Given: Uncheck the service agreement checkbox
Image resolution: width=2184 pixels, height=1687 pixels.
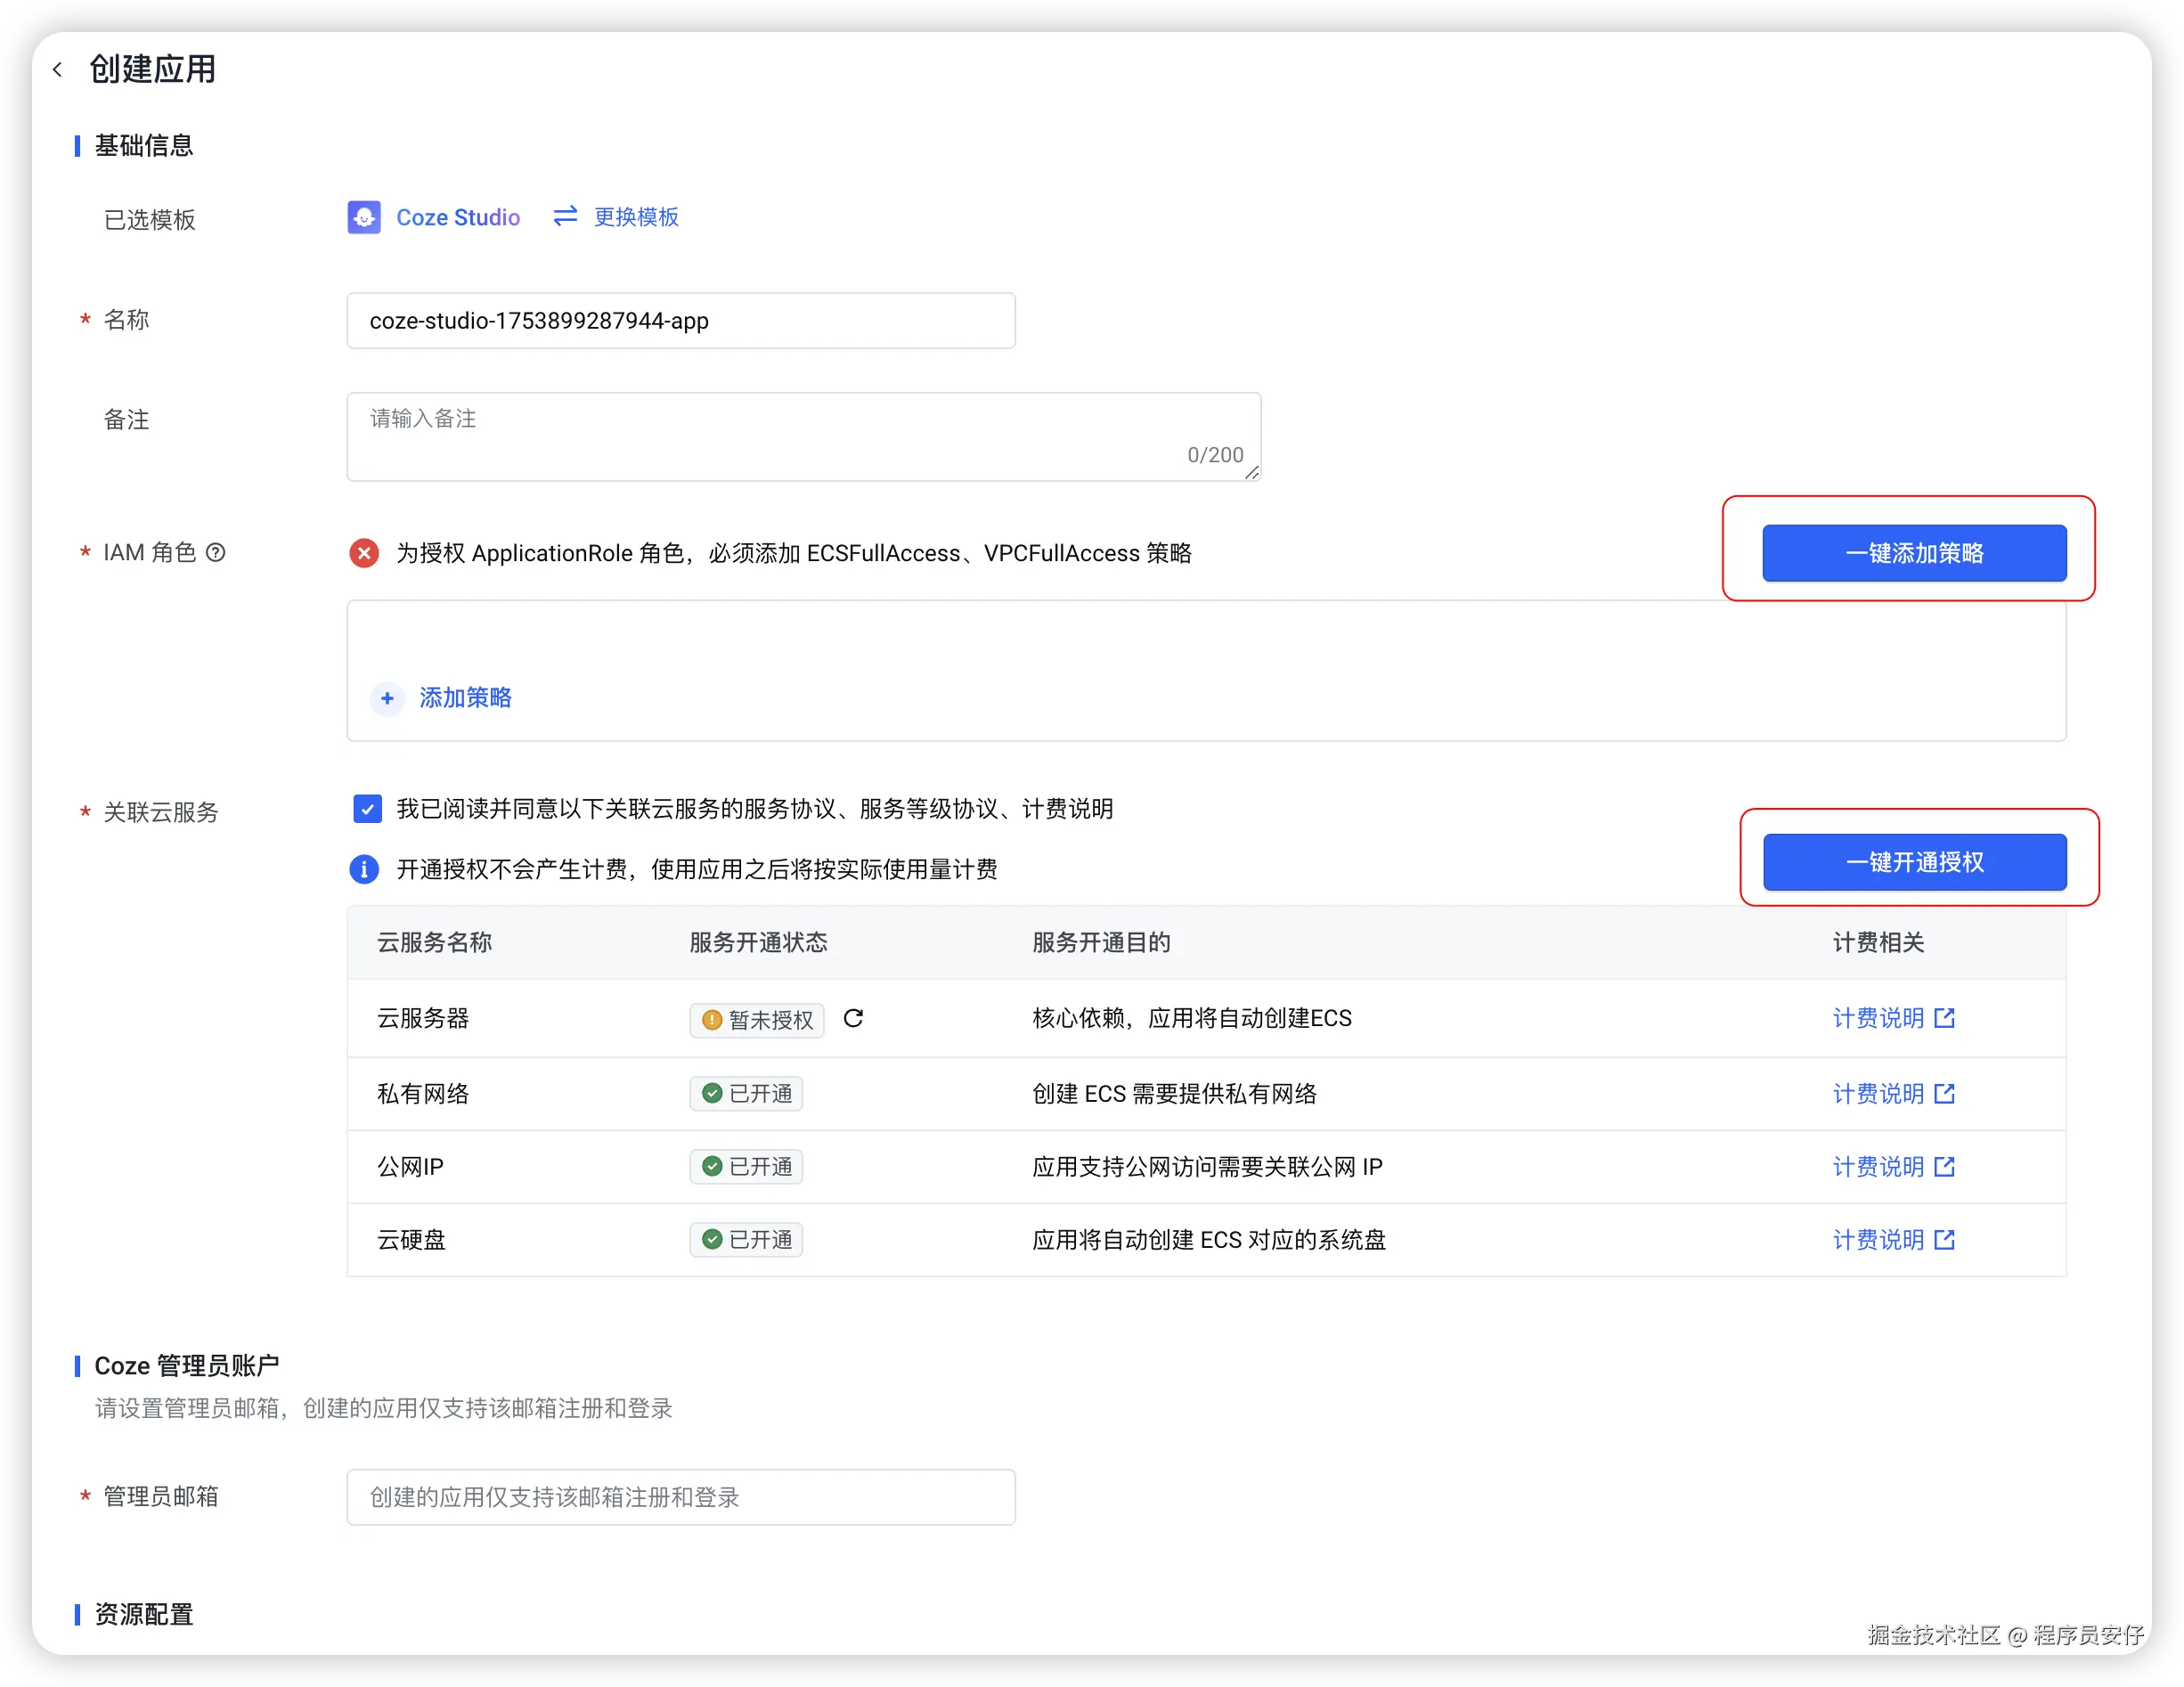Looking at the screenshot, I should (367, 808).
